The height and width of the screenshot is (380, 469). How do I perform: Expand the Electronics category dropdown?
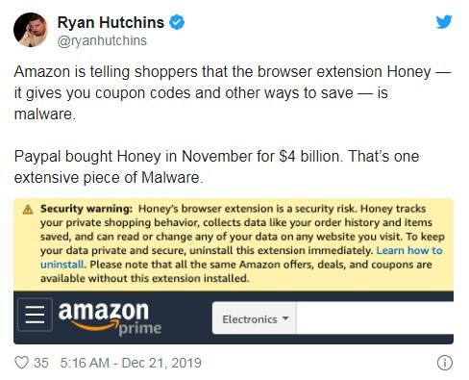(x=255, y=318)
